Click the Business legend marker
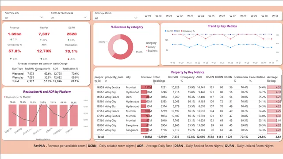This screenshot has height=159, width=283. click(146, 51)
